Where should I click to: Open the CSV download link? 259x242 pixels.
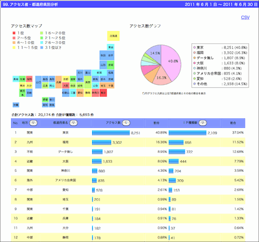pyautogui.click(x=245, y=18)
